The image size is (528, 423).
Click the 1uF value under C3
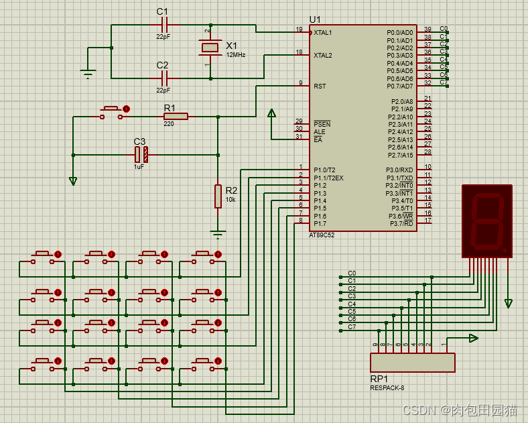pyautogui.click(x=139, y=167)
